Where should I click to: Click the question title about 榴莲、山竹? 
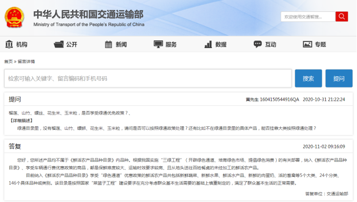click(70, 113)
